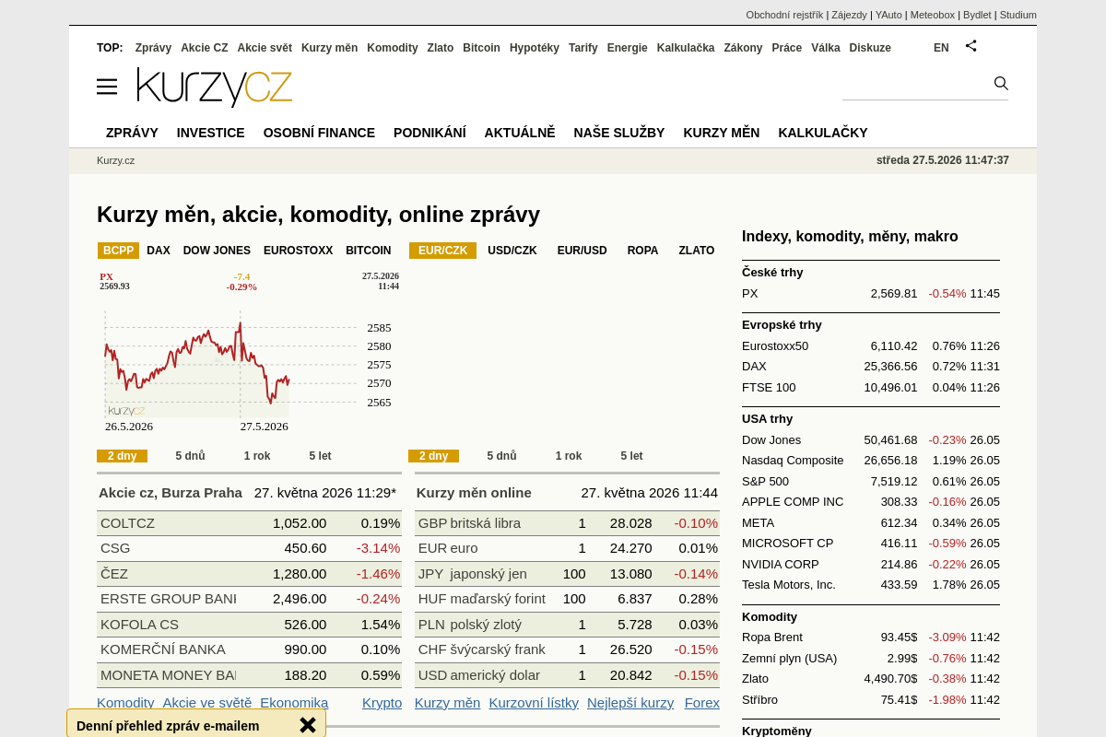Show 5 dnů range for currency chart
The width and height of the screenshot is (1106, 737).
502,456
